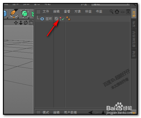Open the Attribute Manager 编辑 menu
The image size is (141, 118).
click(56, 112)
